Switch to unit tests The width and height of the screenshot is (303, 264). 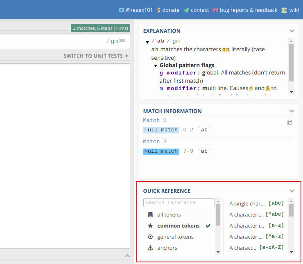click(96, 56)
